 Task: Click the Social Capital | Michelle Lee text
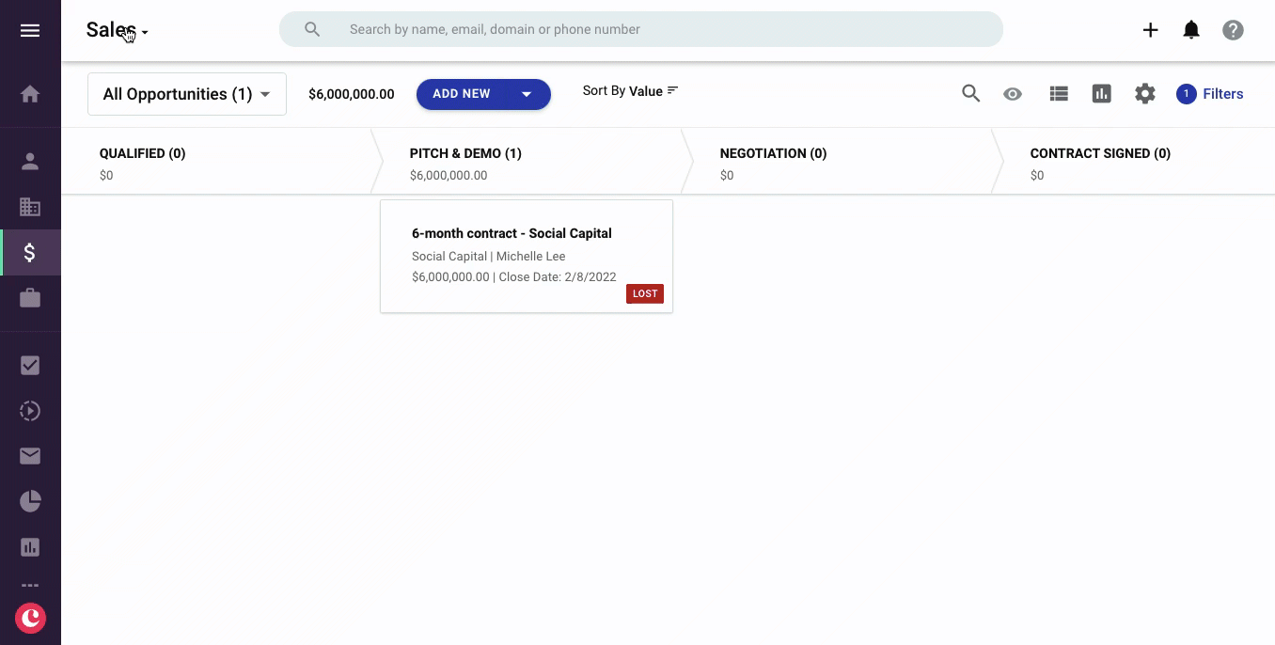pos(489,256)
